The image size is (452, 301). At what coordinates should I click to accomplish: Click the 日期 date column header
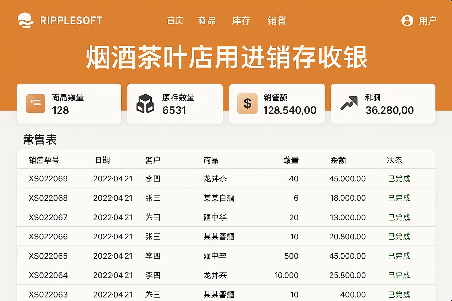(x=102, y=160)
